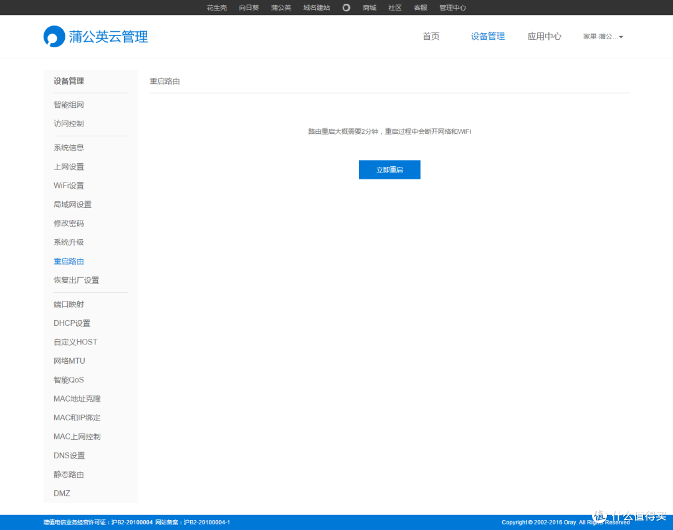Open 应用中心 tab
The width and height of the screenshot is (673, 530).
coord(544,37)
